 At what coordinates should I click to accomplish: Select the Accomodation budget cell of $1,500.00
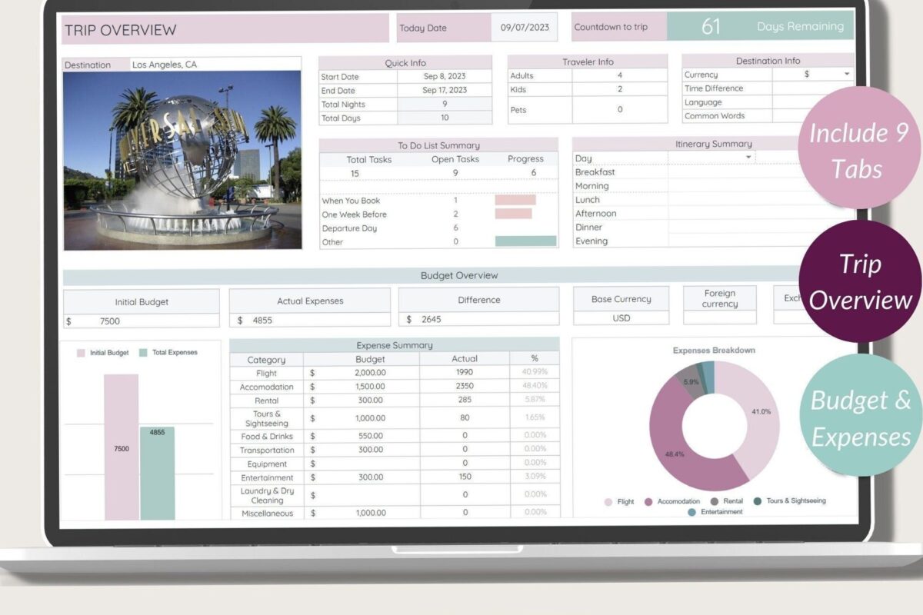[369, 387]
